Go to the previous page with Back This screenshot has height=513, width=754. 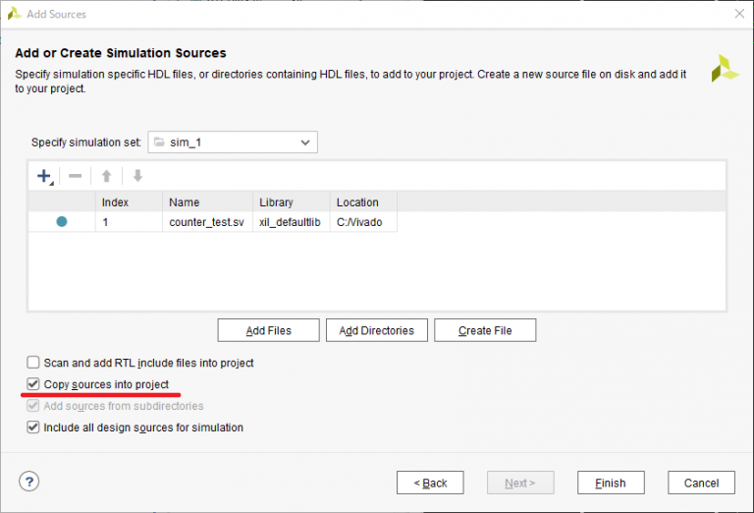tap(430, 483)
